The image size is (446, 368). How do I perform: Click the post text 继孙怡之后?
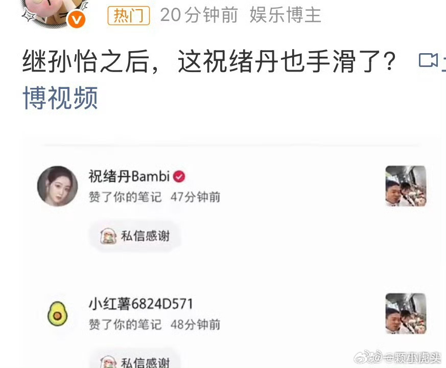pyautogui.click(x=85, y=61)
